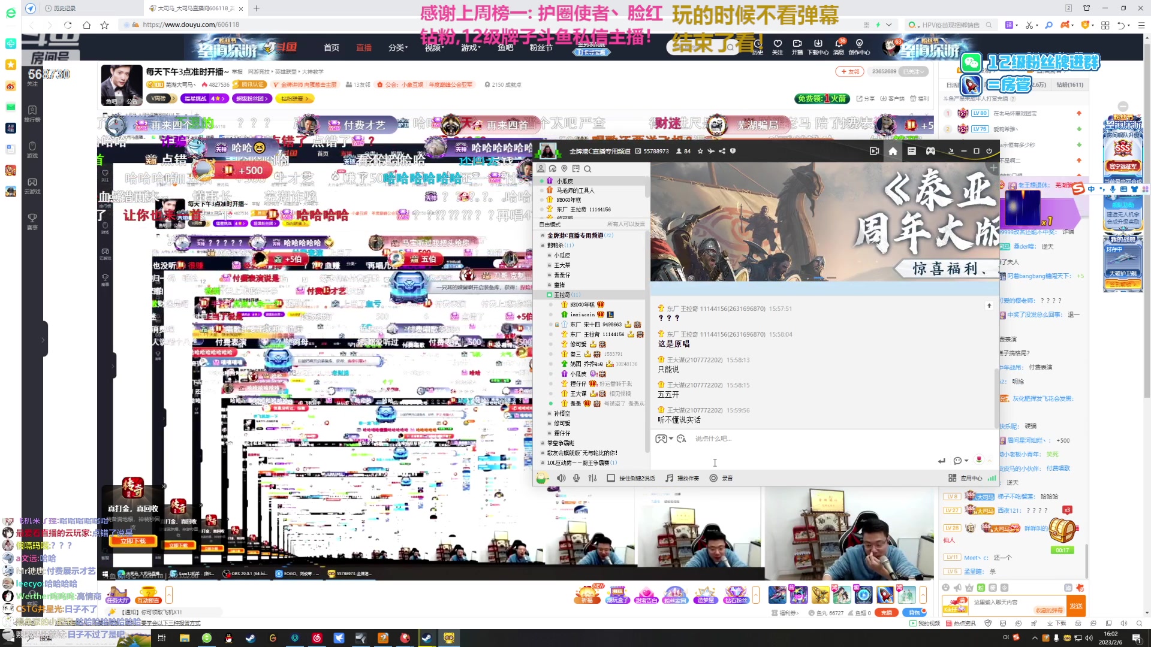Open the home view in YY voice window
Viewport: 1151px width, 647px height.
(x=893, y=151)
